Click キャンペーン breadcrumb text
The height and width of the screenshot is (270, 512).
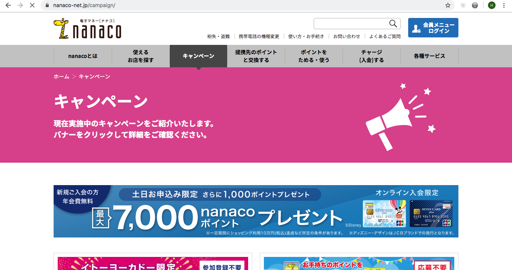pos(94,76)
